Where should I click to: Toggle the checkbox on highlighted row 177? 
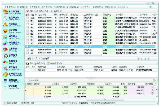coord(28,46)
